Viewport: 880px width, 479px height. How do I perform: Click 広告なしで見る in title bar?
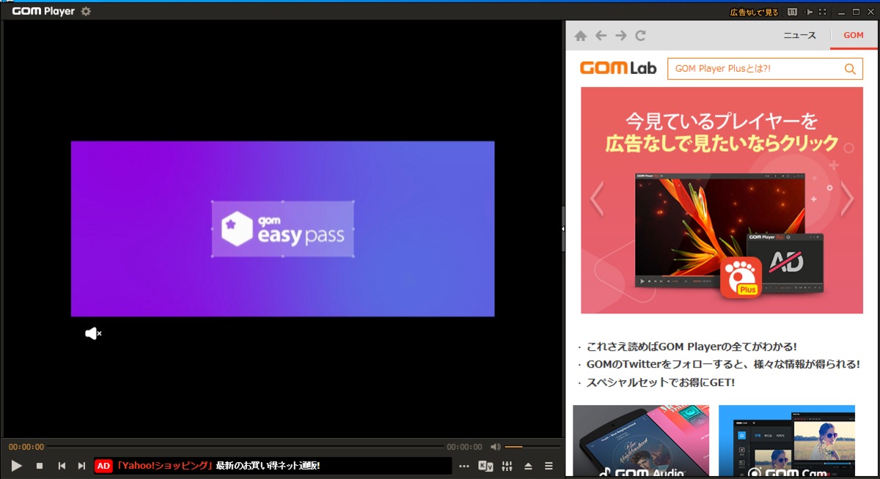tap(754, 12)
